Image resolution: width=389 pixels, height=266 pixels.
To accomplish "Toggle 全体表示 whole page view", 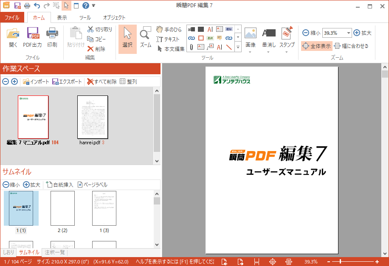I will pyautogui.click(x=317, y=46).
